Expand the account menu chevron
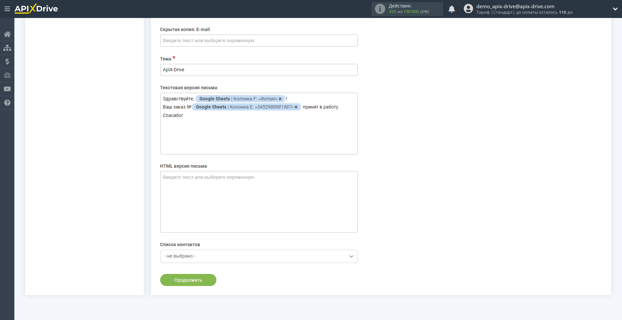The image size is (622, 320). [615, 9]
